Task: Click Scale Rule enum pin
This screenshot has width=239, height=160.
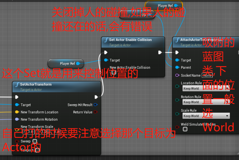Action: [x=177, y=114]
